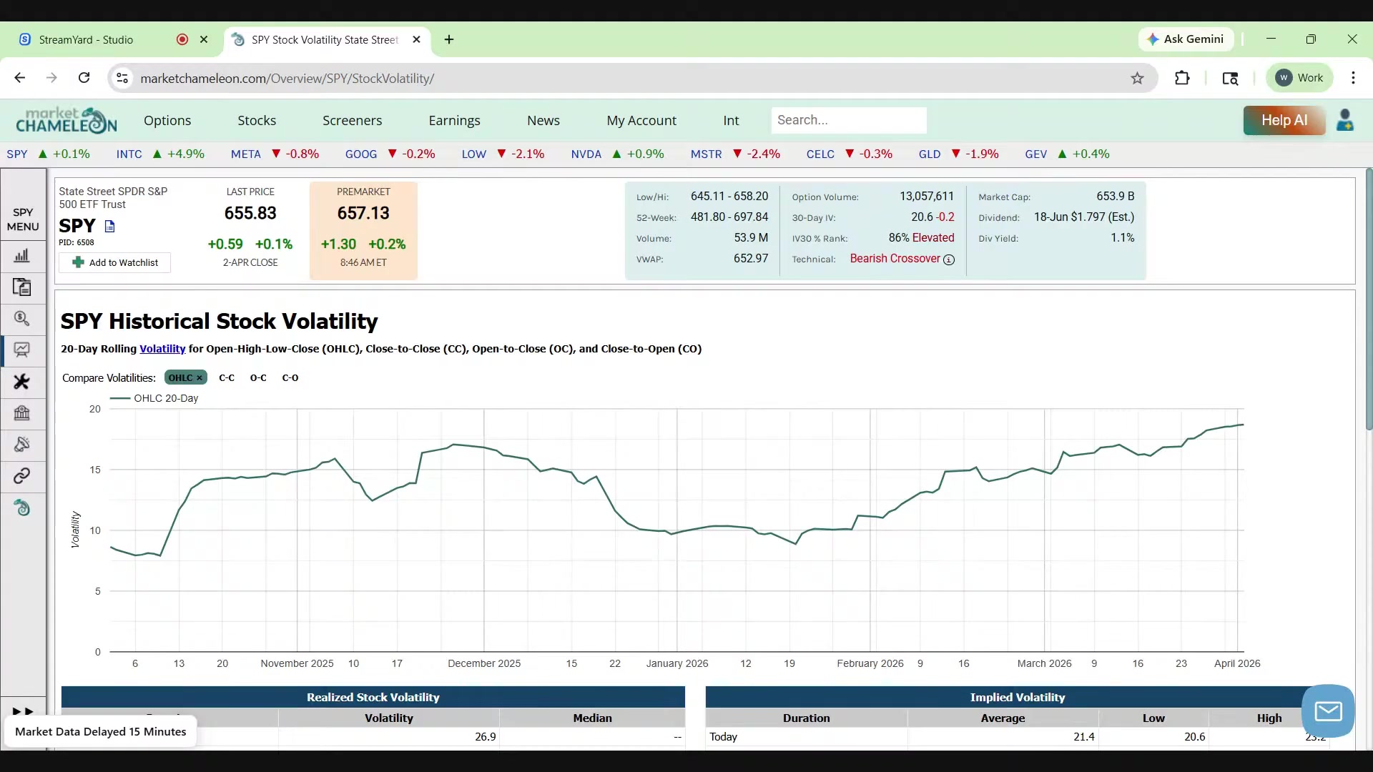1373x772 pixels.
Task: Click Bearish Crossover technical link
Action: [895, 259]
